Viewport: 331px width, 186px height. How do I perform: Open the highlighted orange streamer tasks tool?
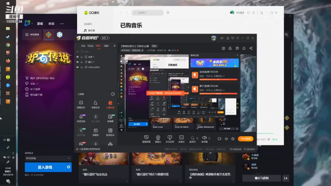(x=110, y=105)
